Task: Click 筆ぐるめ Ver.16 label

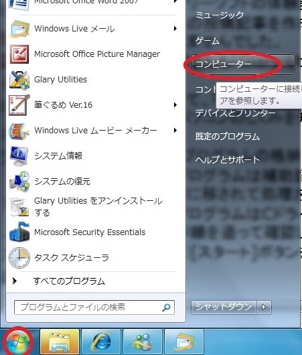Action: 63,104
